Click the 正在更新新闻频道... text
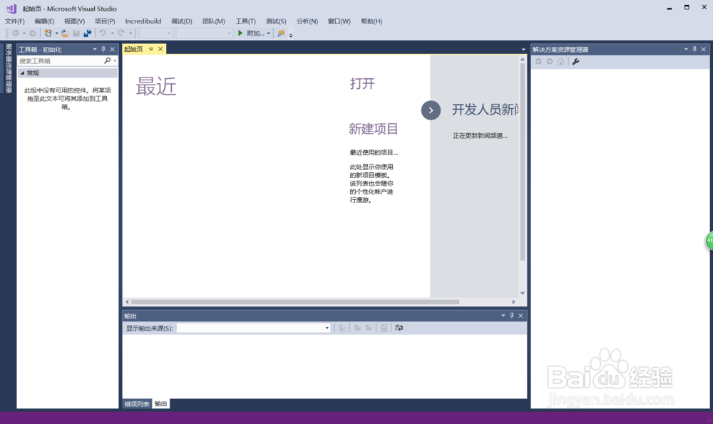Image resolution: width=713 pixels, height=424 pixels. click(x=480, y=136)
